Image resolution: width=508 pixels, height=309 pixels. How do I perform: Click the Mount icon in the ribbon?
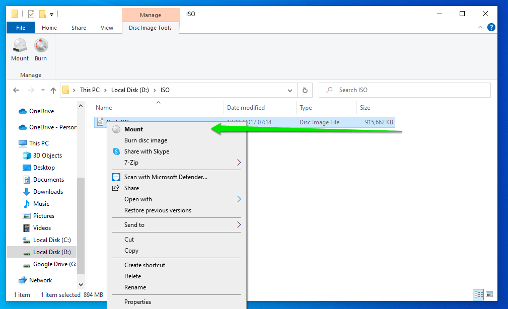(20, 50)
